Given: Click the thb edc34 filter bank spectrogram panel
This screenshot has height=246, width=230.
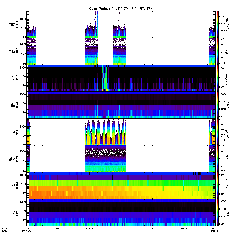Looking at the screenshot, I should tap(121, 78).
